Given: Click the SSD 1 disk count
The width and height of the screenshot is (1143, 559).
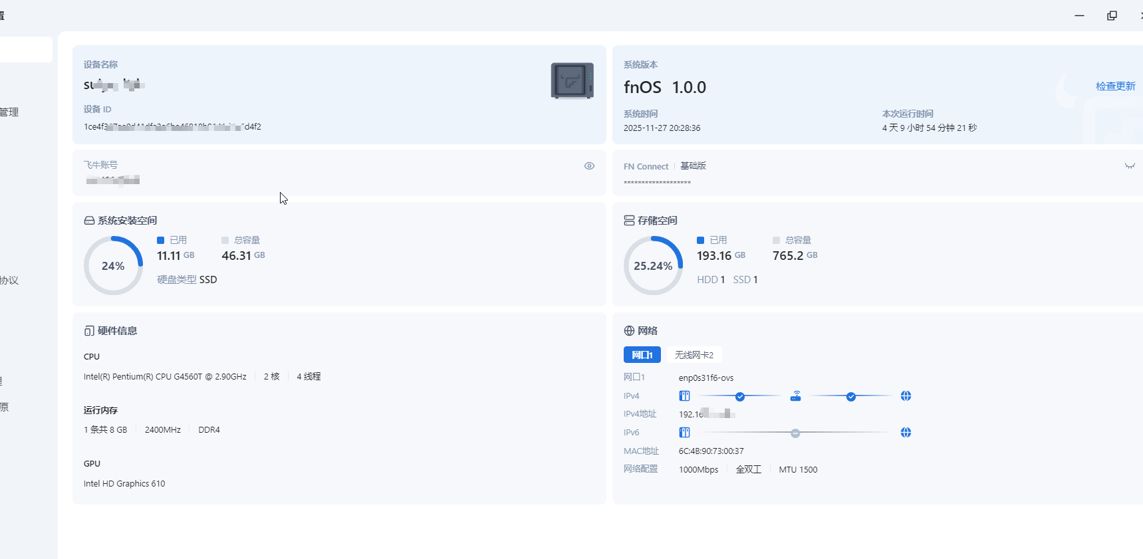Looking at the screenshot, I should 745,280.
